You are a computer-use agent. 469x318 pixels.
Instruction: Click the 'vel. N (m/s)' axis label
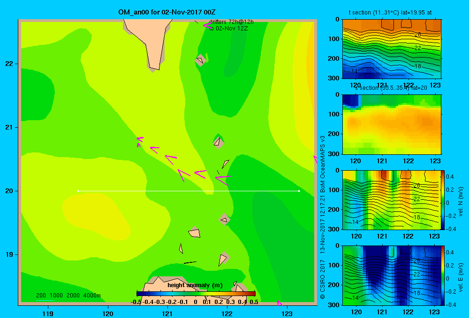point(461,202)
